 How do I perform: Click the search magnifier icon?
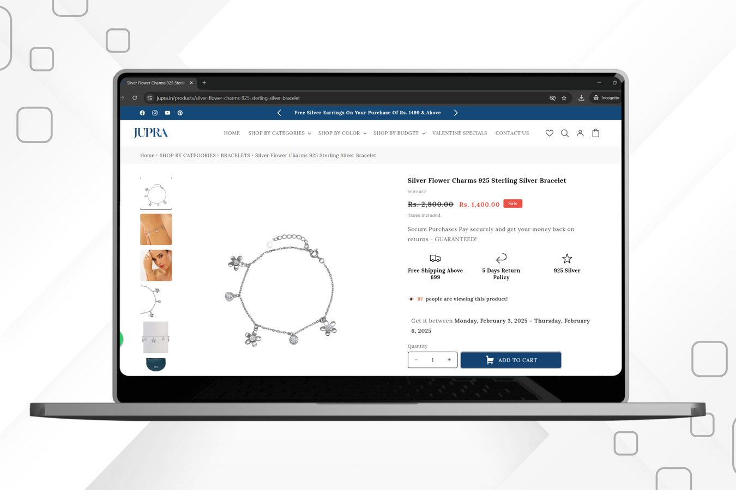565,133
